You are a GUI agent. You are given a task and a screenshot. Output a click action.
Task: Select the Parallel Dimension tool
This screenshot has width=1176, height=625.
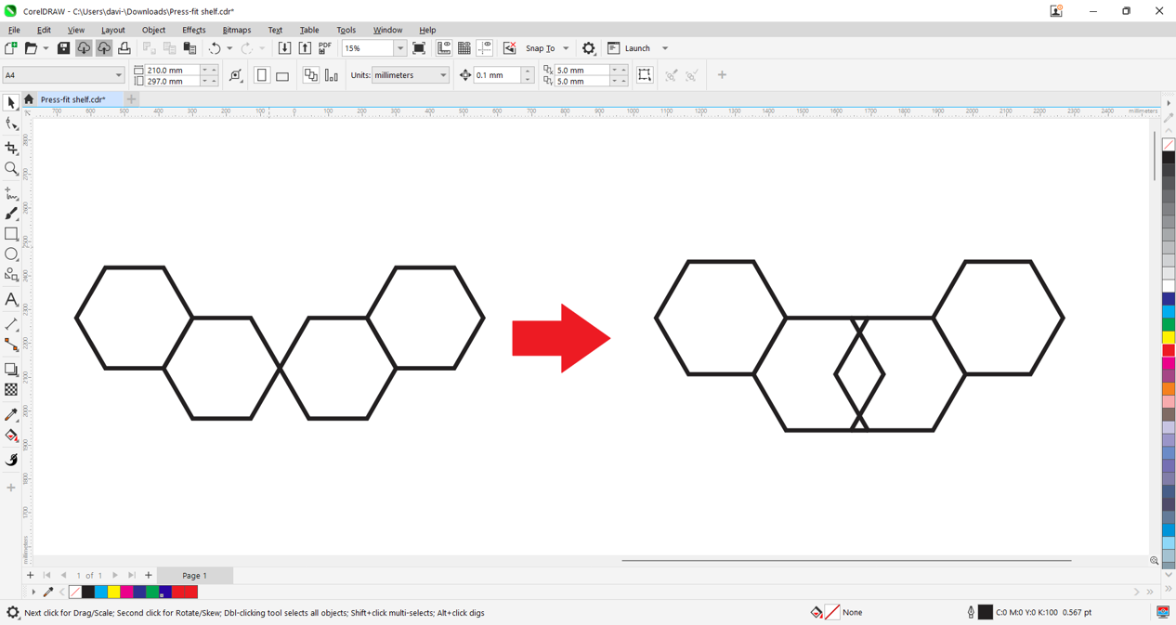(x=11, y=324)
